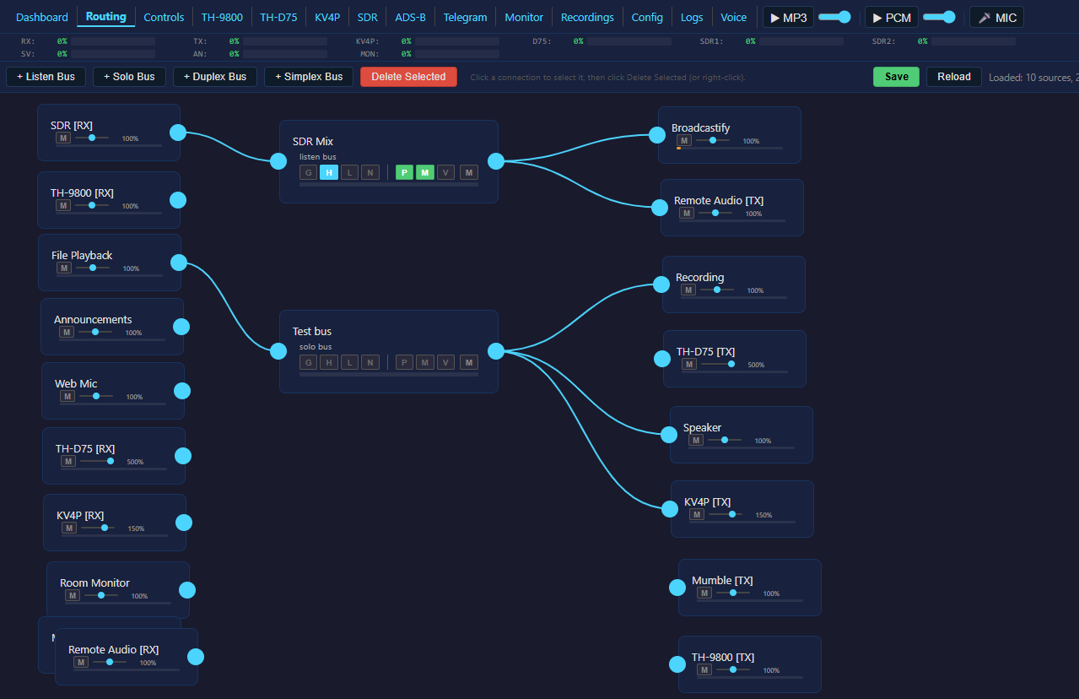Screen dimensions: 1079x699
Task: Add a new Simplex Bus
Action: click(x=309, y=77)
